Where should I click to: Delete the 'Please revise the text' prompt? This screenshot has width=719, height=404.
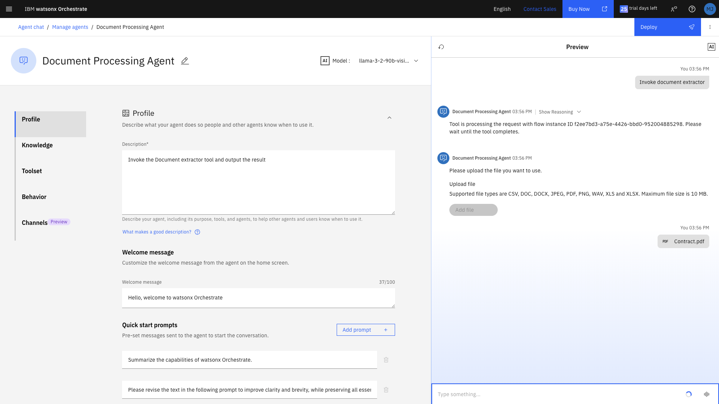coord(386,390)
